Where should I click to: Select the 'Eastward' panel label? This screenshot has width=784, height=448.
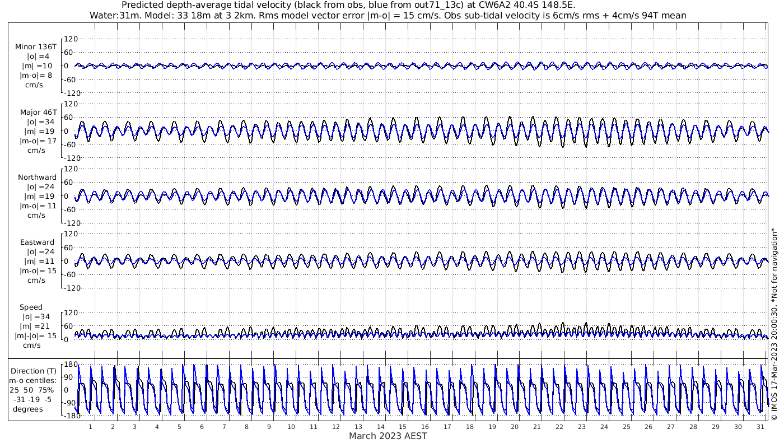point(37,242)
